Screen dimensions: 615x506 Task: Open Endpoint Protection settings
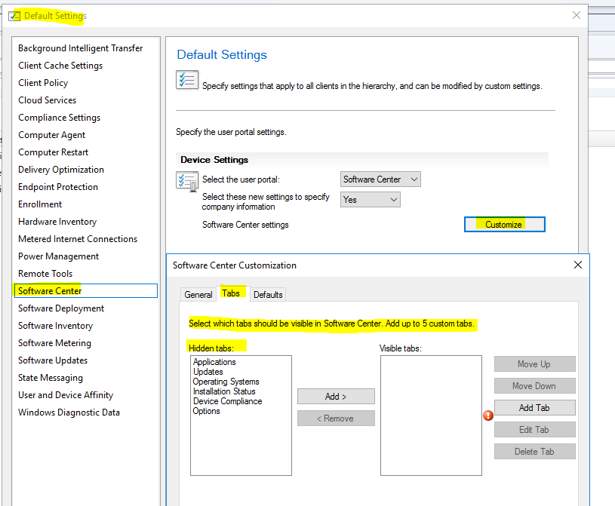tap(58, 187)
